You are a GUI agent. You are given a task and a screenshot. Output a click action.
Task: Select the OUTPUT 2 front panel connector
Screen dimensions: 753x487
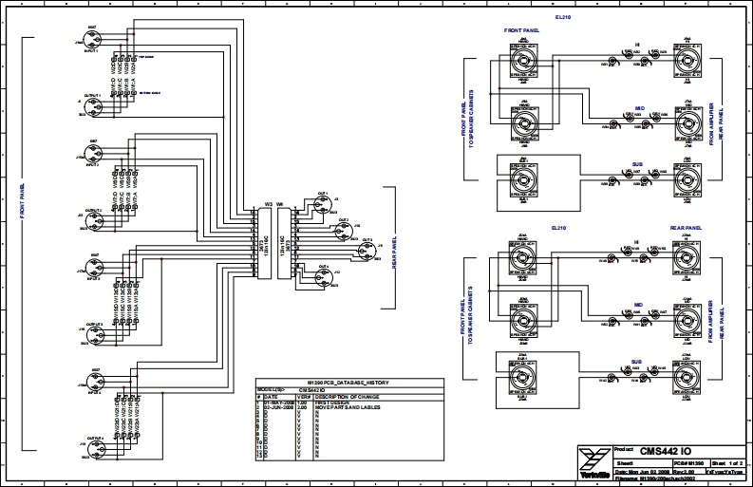[92, 215]
